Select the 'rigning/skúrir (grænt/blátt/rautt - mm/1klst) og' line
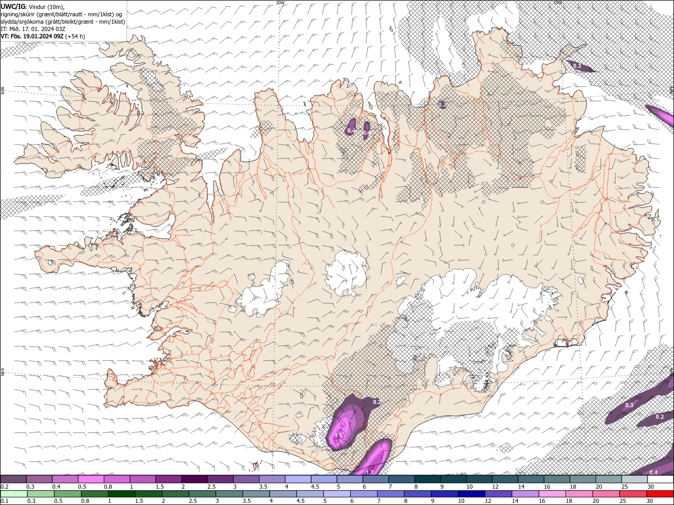This screenshot has width=674, height=505. (62, 14)
